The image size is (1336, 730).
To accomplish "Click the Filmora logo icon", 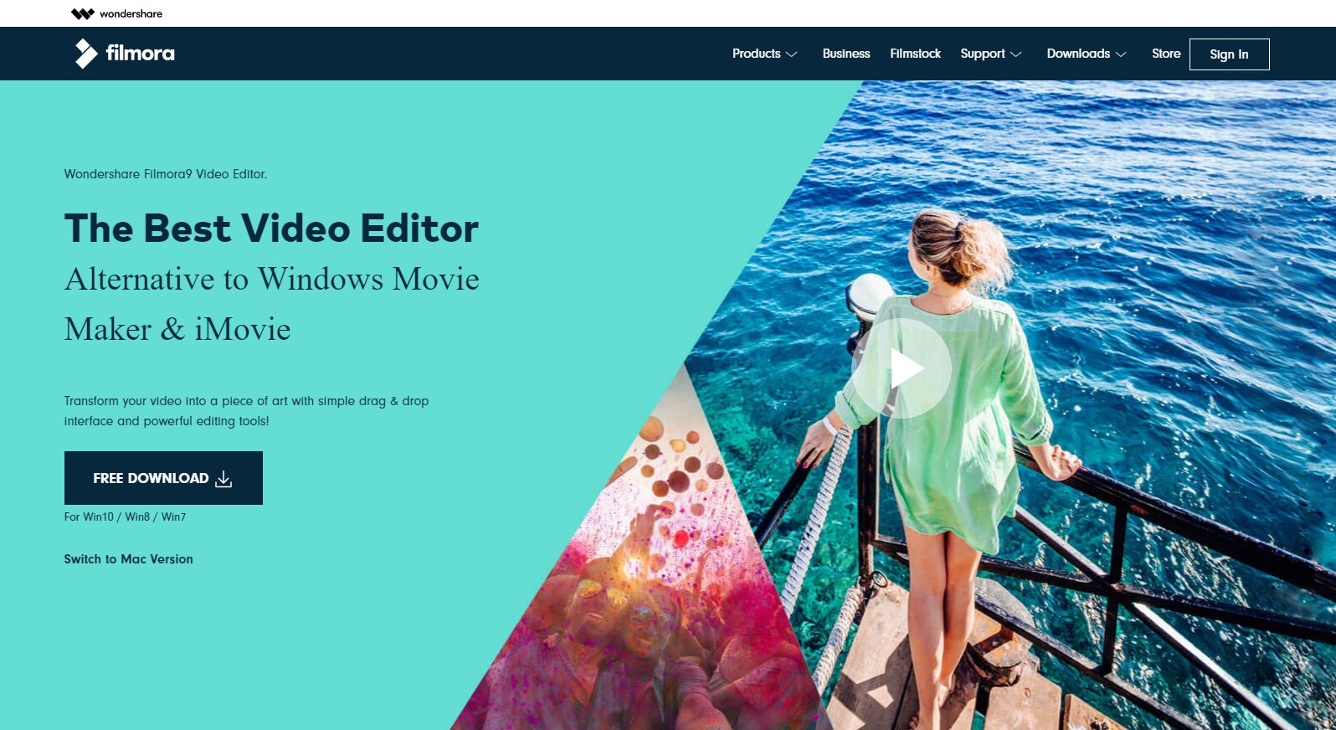I will click(x=86, y=54).
